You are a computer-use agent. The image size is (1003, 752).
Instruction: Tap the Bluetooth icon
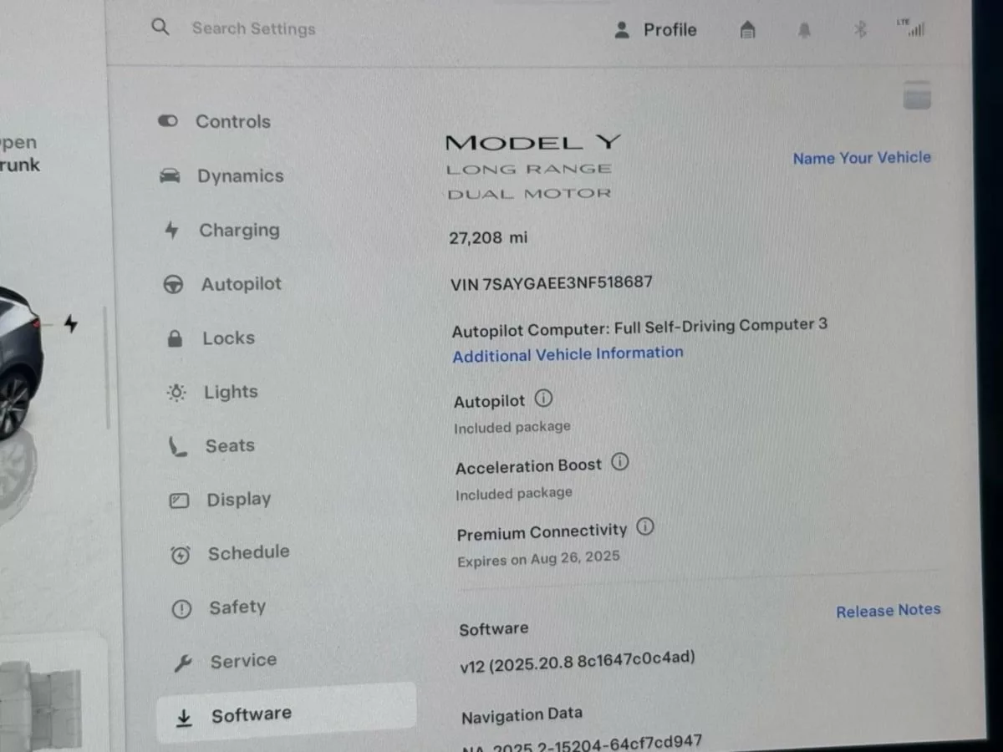pyautogui.click(x=860, y=30)
